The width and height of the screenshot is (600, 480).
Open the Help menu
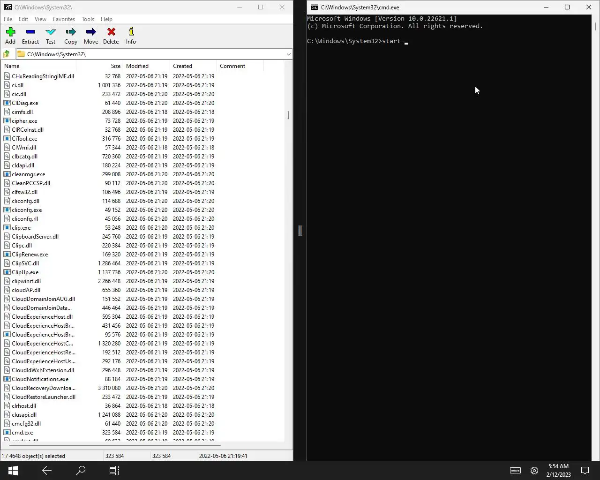(106, 19)
